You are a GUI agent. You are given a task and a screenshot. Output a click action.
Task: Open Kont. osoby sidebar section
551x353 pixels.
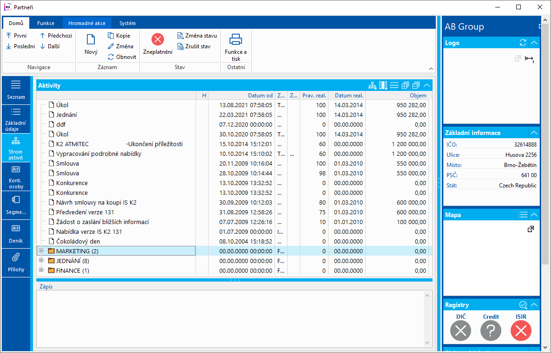point(16,176)
